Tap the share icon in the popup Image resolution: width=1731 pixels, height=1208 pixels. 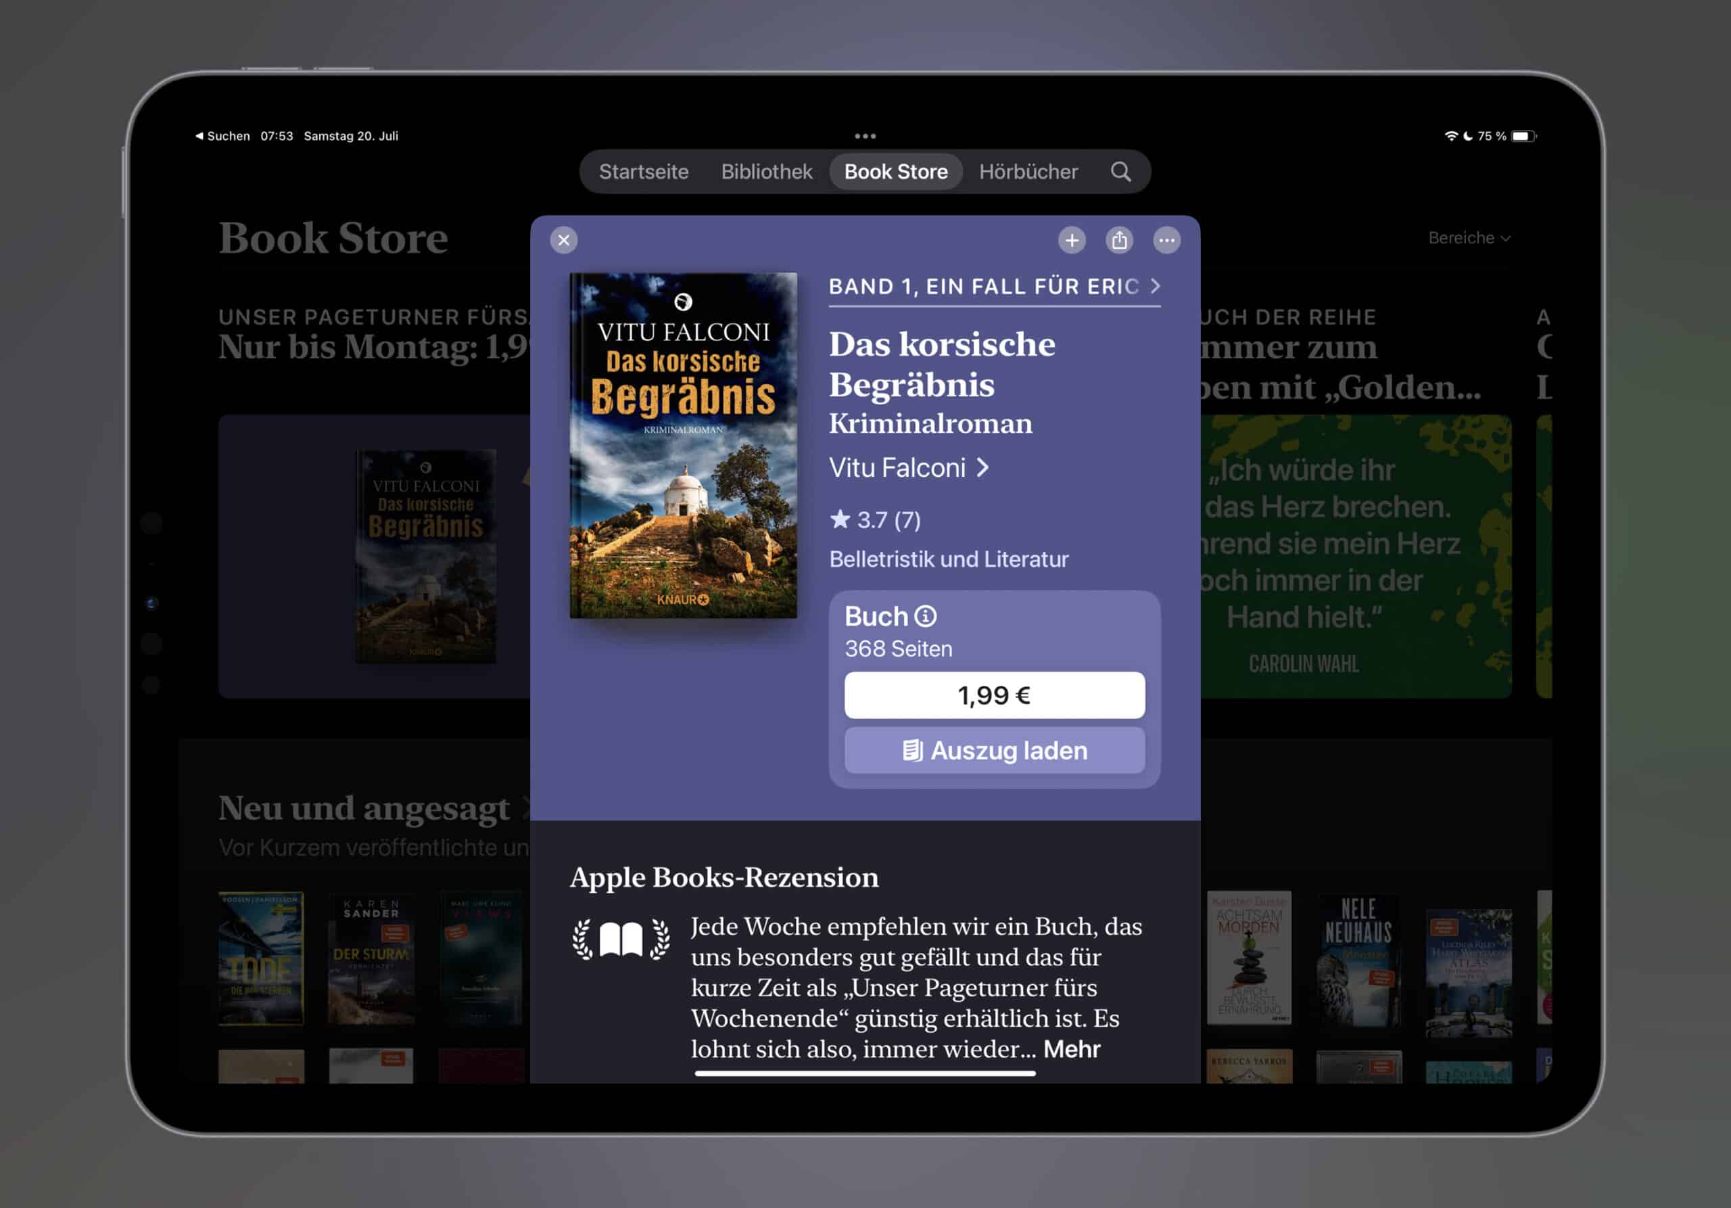[x=1119, y=241]
